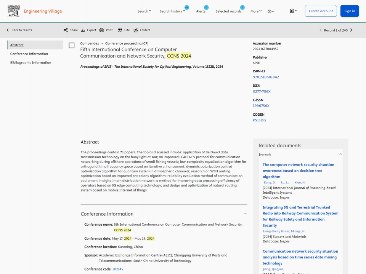Collapse the Journals related documents list

341,154
